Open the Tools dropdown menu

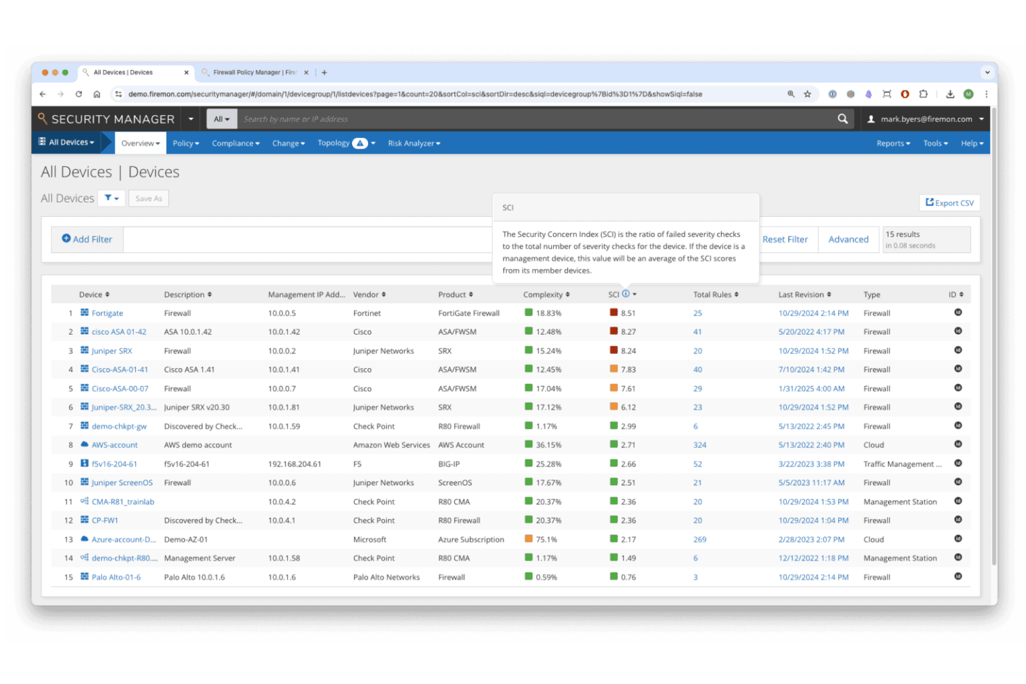pos(935,143)
